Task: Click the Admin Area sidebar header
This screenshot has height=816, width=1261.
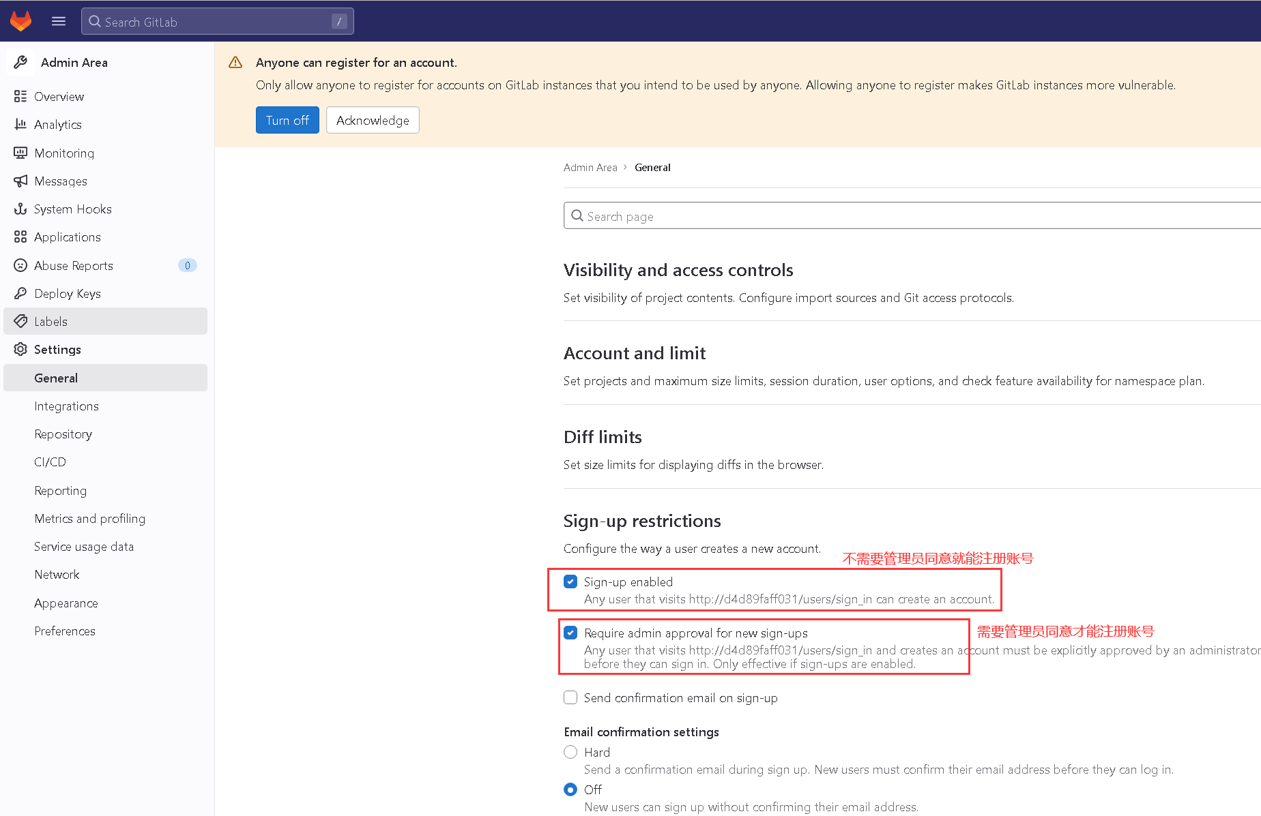Action: [106, 62]
